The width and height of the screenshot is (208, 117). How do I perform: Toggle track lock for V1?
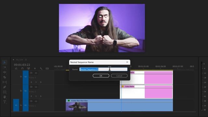coord(21,105)
